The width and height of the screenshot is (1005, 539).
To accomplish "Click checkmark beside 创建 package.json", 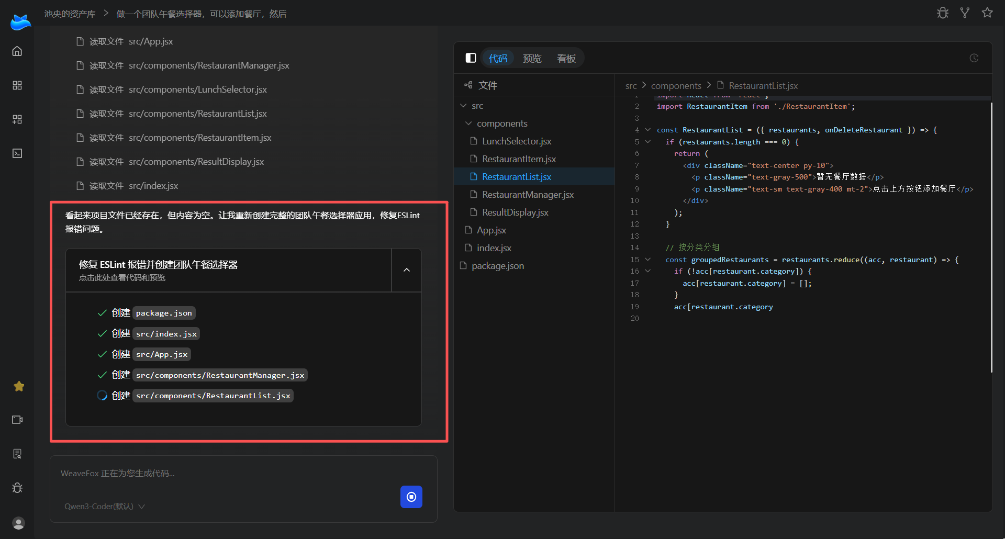I will pos(102,313).
